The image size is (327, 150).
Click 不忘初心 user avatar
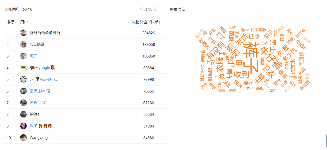coord(23,79)
